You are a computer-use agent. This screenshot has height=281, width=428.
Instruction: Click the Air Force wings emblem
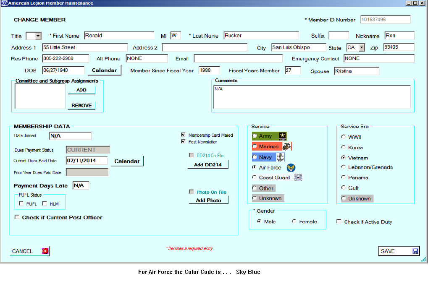pyautogui.click(x=291, y=168)
